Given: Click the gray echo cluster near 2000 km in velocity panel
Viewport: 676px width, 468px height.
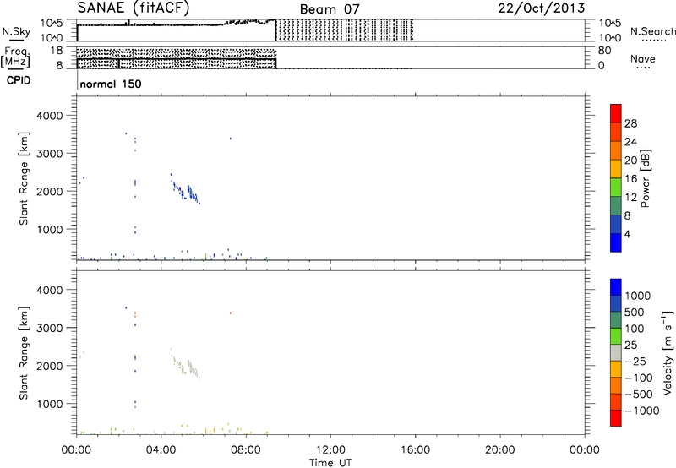Looking at the screenshot, I should (x=186, y=365).
